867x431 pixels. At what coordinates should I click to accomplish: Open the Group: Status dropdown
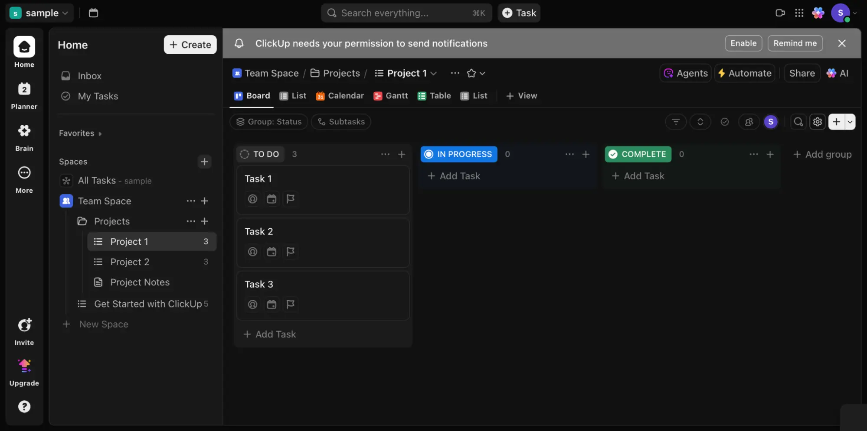tap(268, 122)
